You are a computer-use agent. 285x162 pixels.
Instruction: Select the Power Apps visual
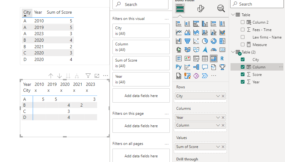[x=196, y=76]
